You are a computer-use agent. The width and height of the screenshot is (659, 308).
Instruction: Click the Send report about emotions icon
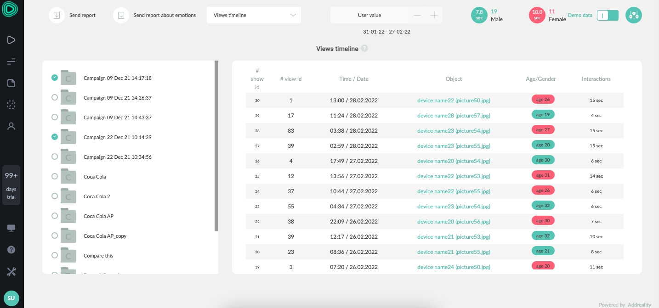(121, 15)
